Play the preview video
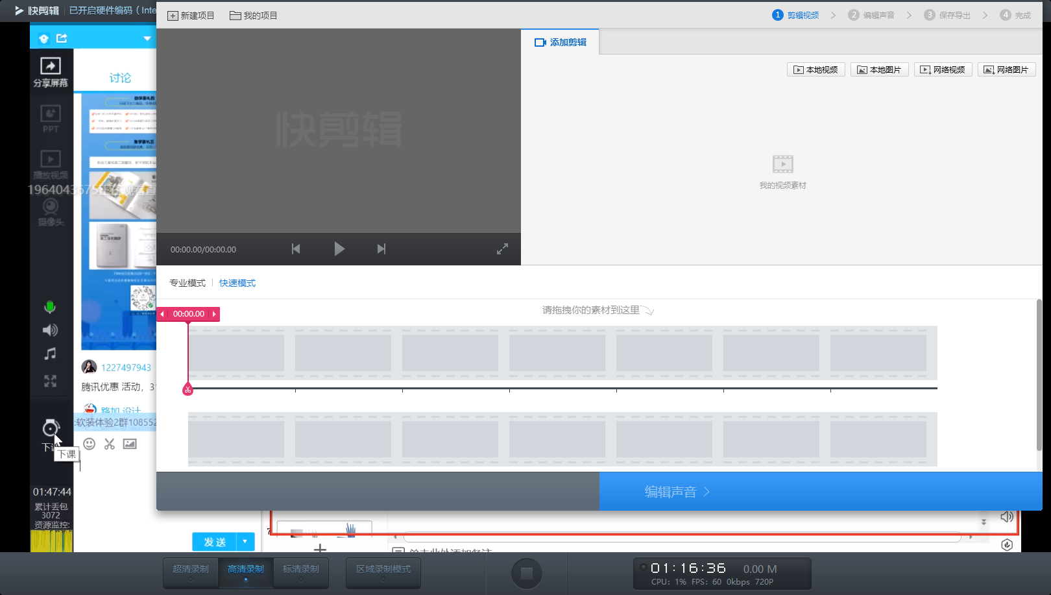 click(339, 249)
